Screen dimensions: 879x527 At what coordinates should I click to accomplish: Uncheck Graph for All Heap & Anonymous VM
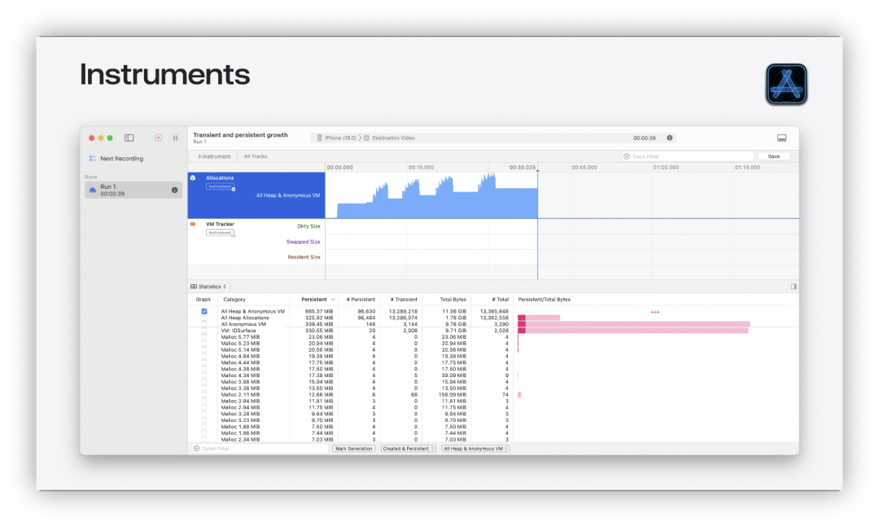point(204,311)
